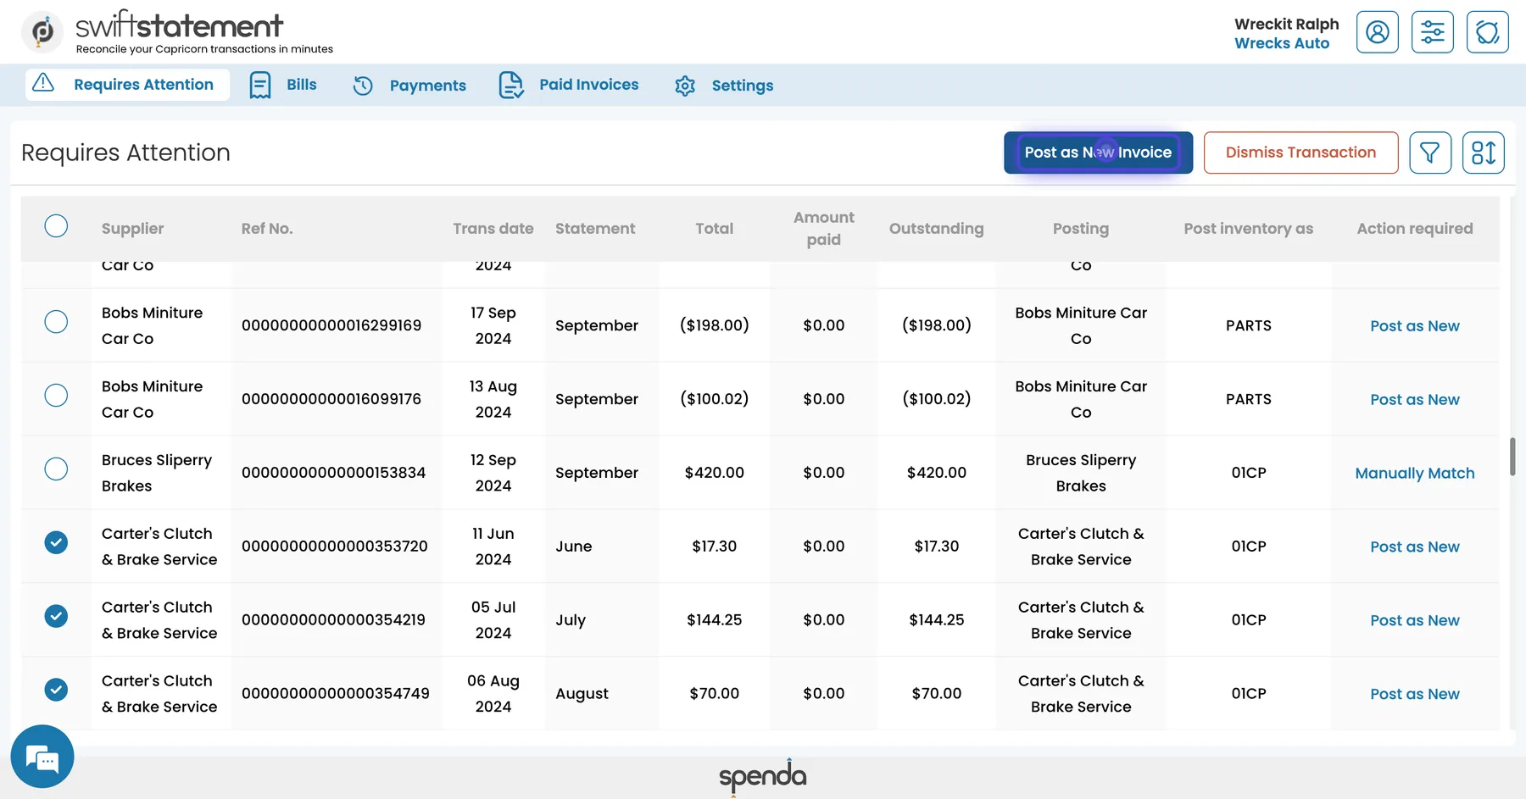The height and width of the screenshot is (799, 1526).
Task: Switch to the Payments tab
Action: (409, 85)
